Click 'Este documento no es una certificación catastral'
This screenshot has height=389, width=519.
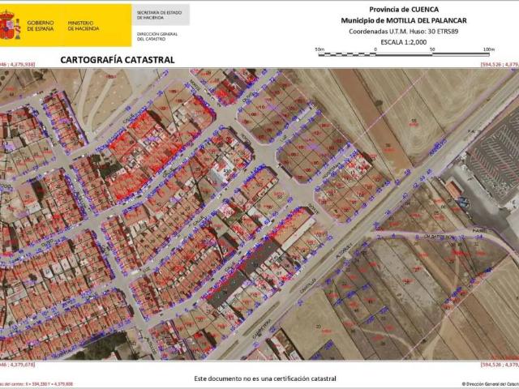(x=265, y=378)
